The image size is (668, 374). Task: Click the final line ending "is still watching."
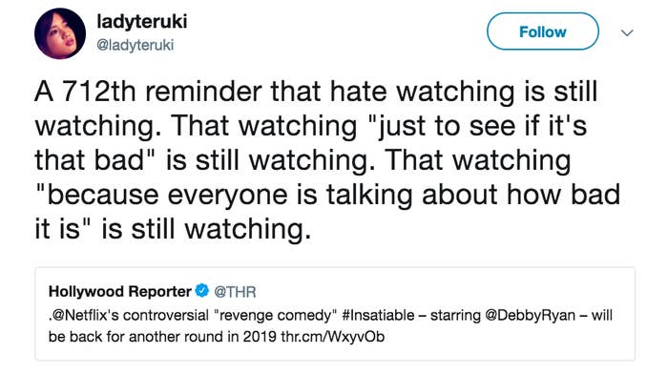[173, 229]
